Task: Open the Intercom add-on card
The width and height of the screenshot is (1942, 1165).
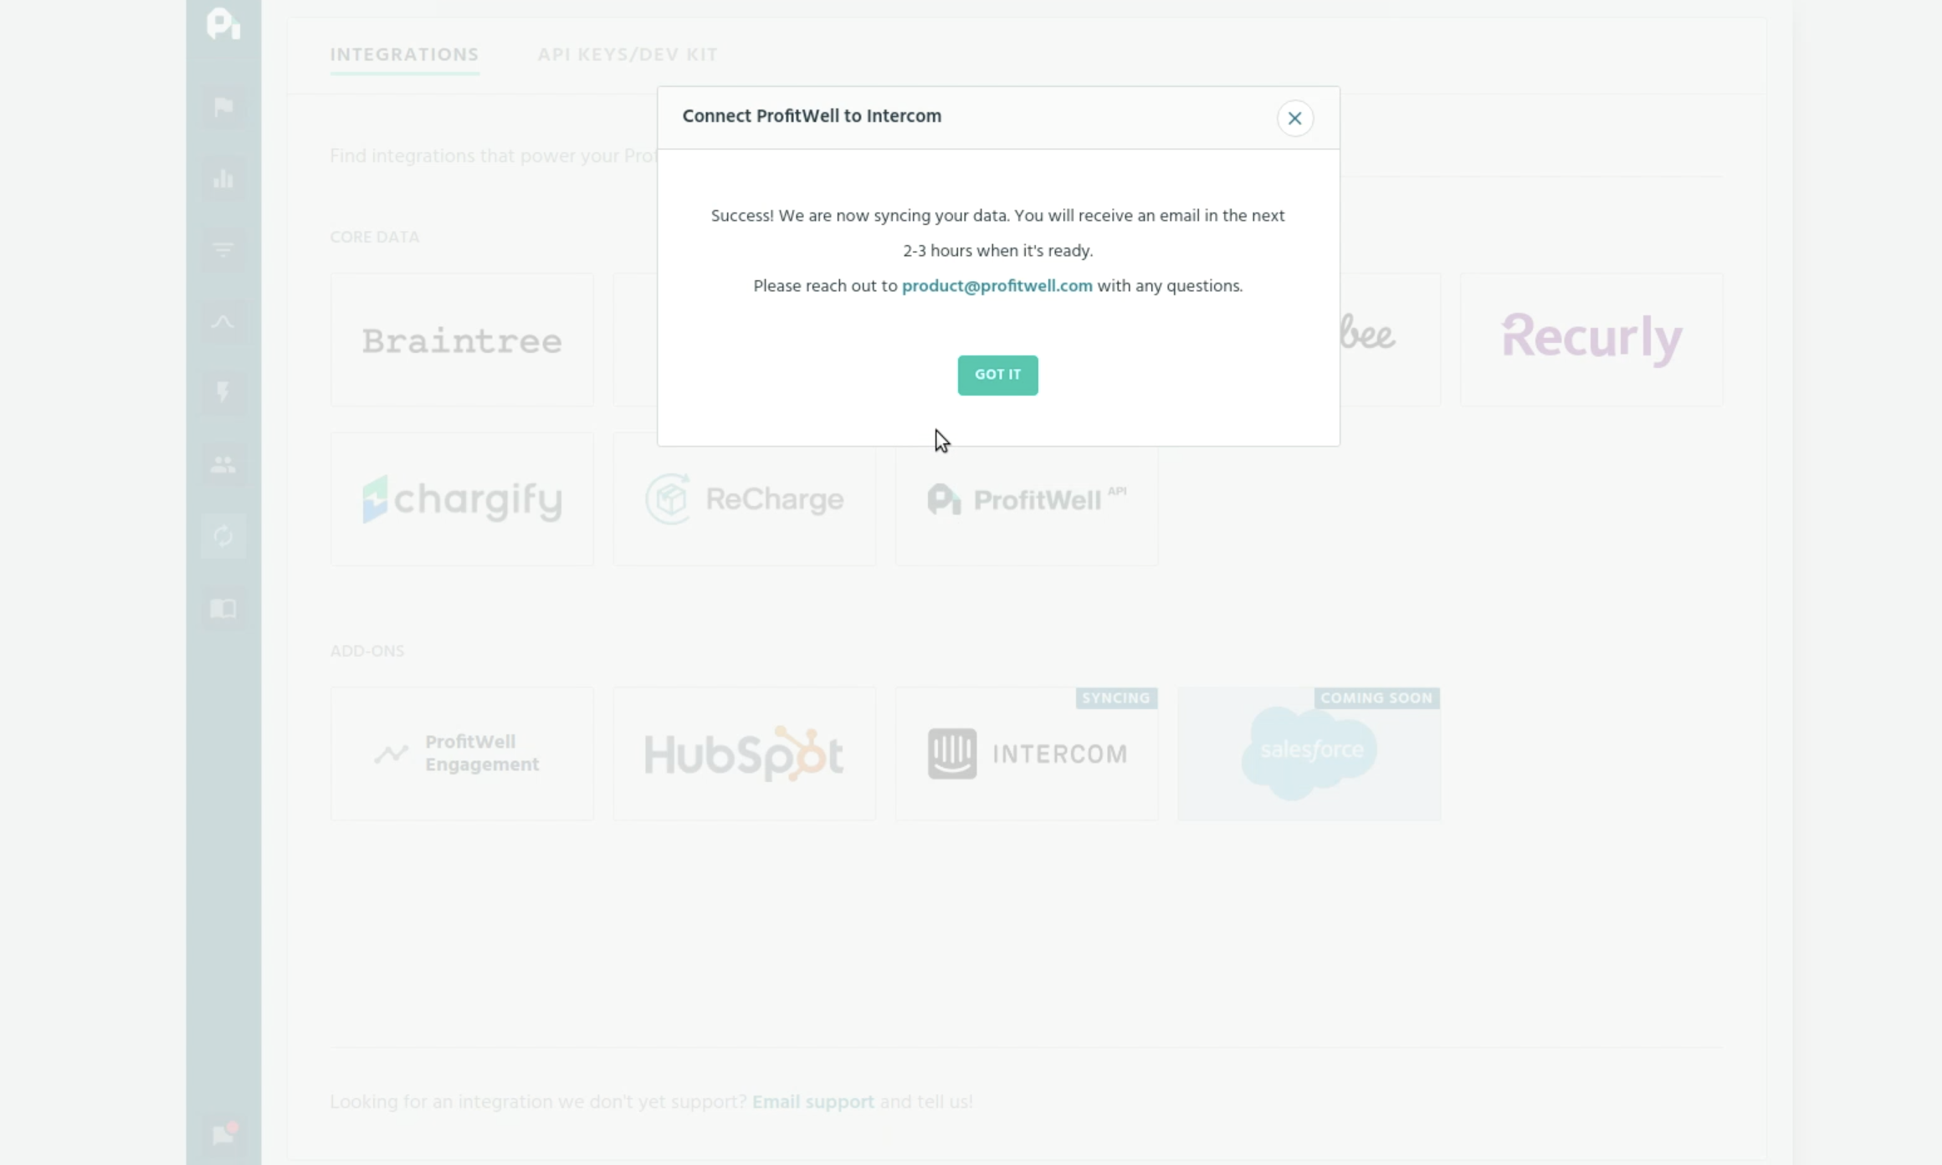Action: (1027, 754)
